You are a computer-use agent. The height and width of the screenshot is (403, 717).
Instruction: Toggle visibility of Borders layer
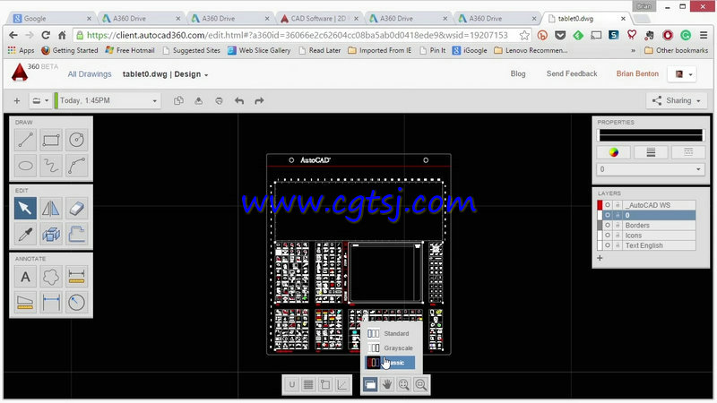pyautogui.click(x=608, y=226)
